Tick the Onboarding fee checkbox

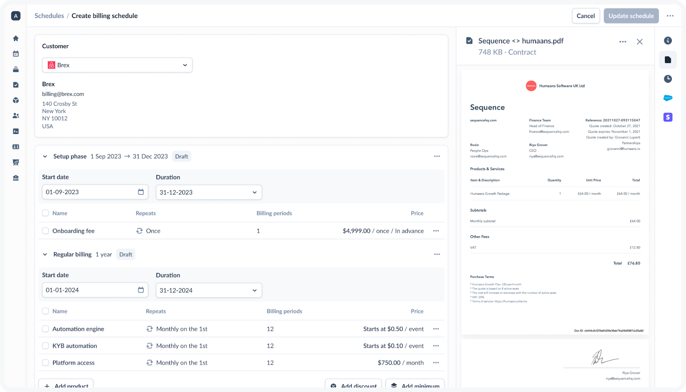click(x=45, y=231)
